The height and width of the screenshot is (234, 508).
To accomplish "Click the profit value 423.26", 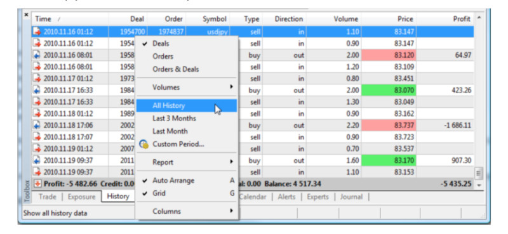I will (x=461, y=90).
